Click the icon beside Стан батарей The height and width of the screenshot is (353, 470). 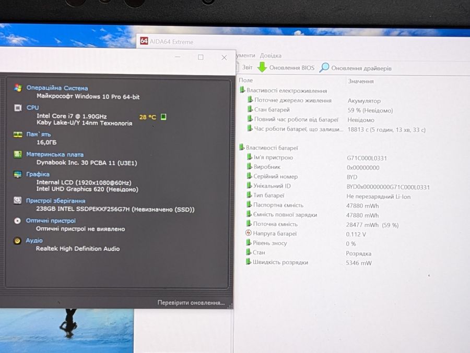250,109
